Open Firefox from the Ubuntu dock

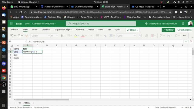point(4,8)
